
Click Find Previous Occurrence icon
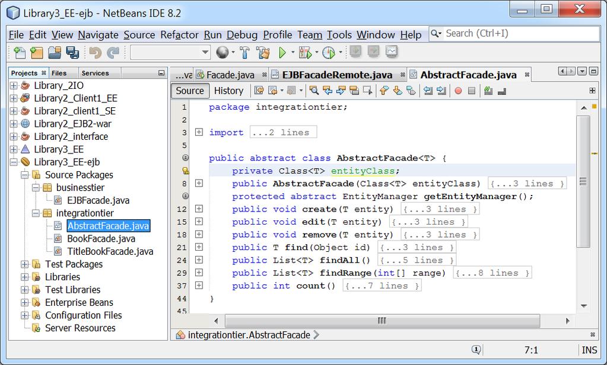click(328, 91)
